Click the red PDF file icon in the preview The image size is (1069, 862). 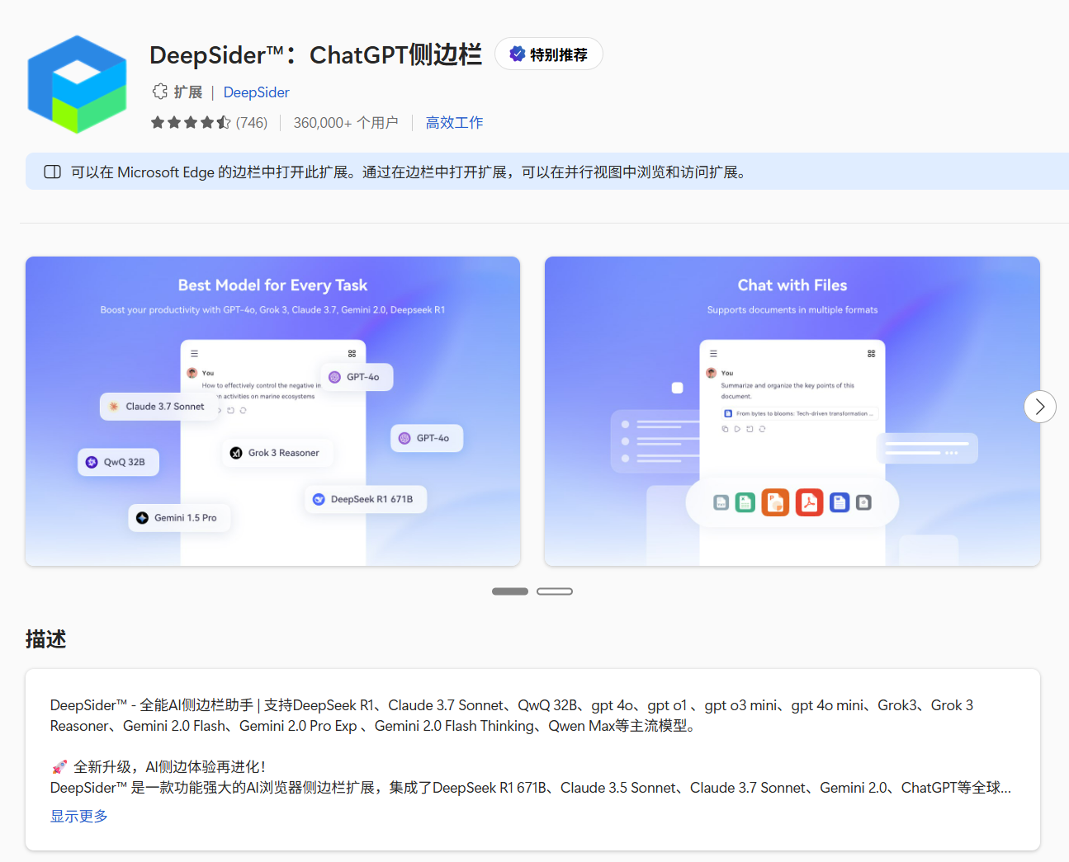click(x=809, y=502)
